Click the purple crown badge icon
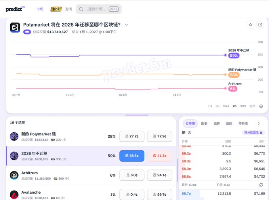This screenshot has width=269, height=200. (x=27, y=32)
